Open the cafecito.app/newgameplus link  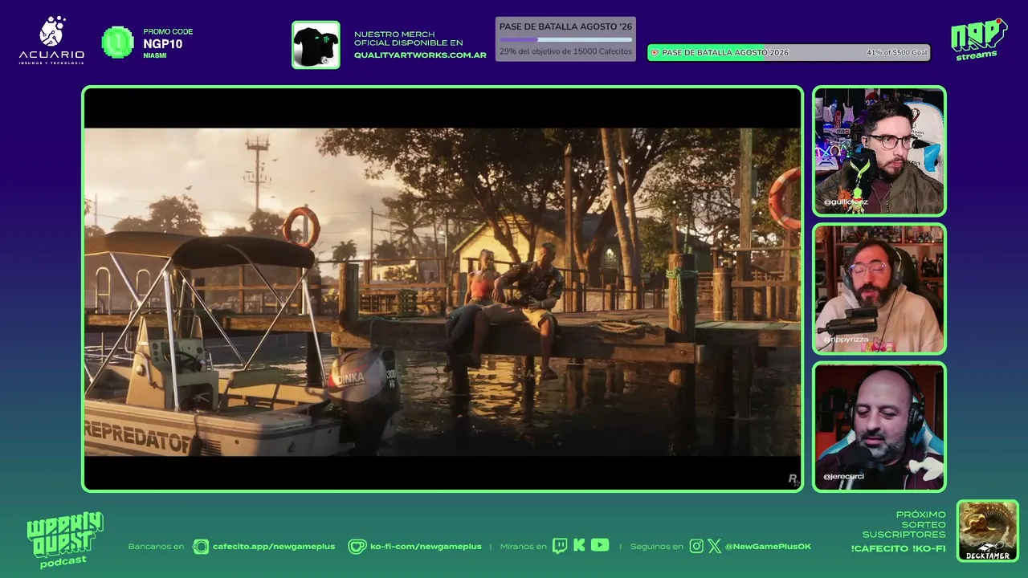274,547
